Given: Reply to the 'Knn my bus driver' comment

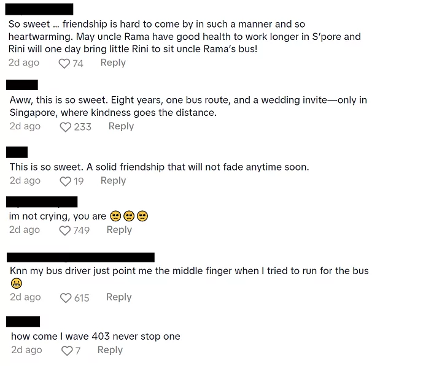Looking at the screenshot, I should [x=119, y=297].
